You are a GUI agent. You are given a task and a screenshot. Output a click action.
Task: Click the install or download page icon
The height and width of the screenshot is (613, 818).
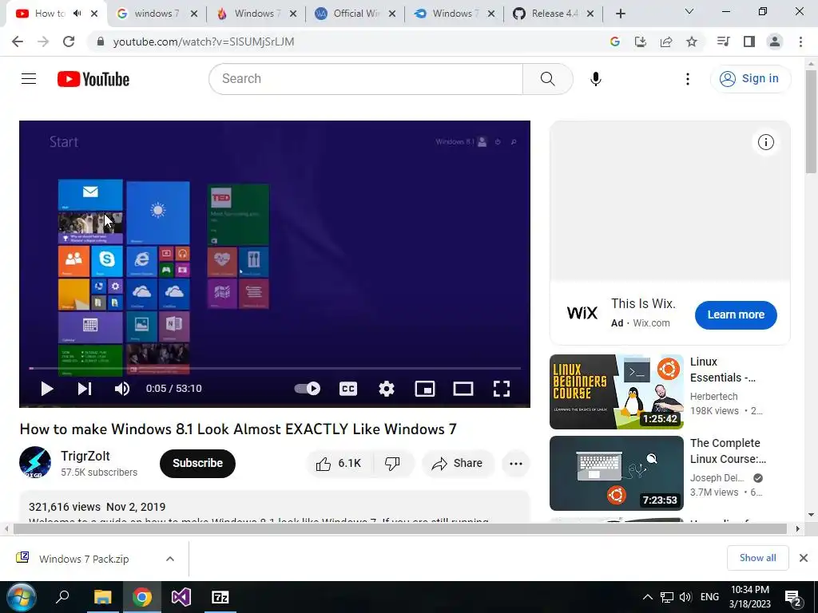641,42
